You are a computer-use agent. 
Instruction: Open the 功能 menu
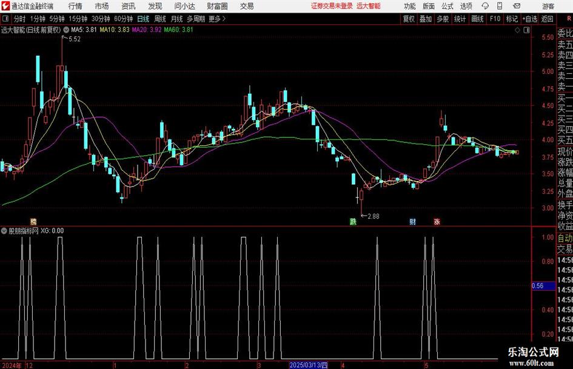(410, 6)
